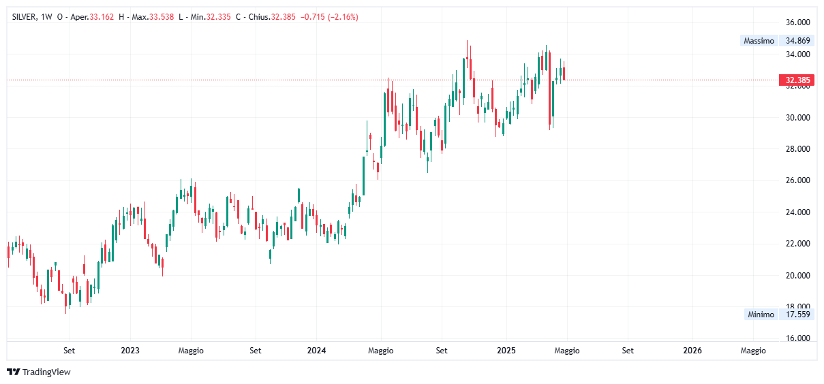Select the SILVER symbol name
Screen dimensions: 824x384
click(x=25, y=17)
